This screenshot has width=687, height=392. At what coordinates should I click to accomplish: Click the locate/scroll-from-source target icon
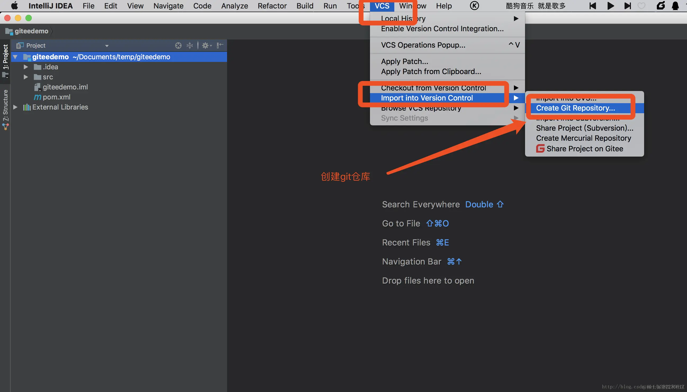click(x=178, y=45)
